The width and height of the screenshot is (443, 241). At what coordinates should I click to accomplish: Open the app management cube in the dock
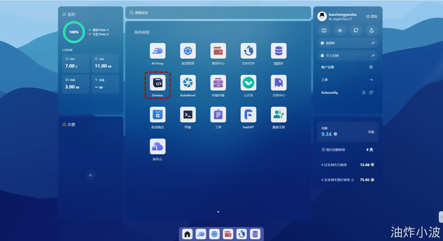coord(215,234)
